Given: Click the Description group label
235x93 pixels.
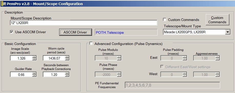Looking at the screenshot, I should click(x=14, y=13).
